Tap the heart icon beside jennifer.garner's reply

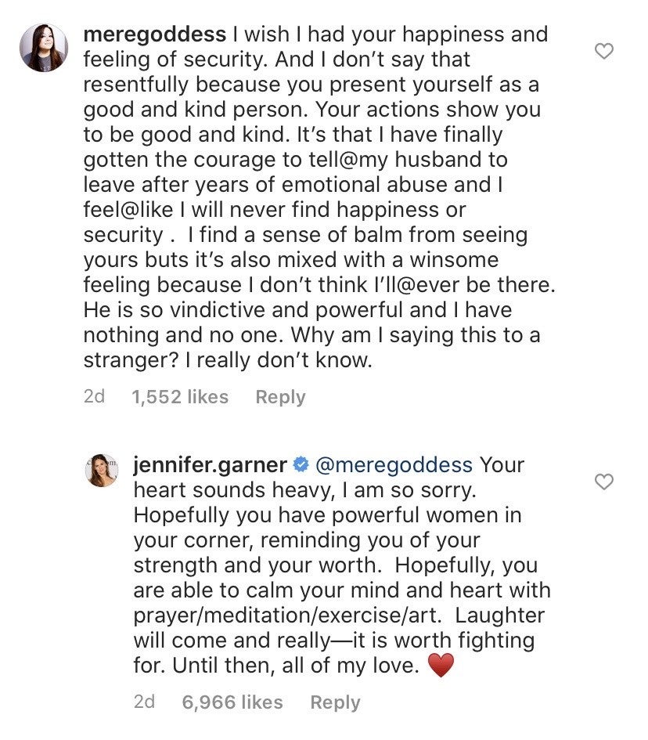tap(604, 482)
